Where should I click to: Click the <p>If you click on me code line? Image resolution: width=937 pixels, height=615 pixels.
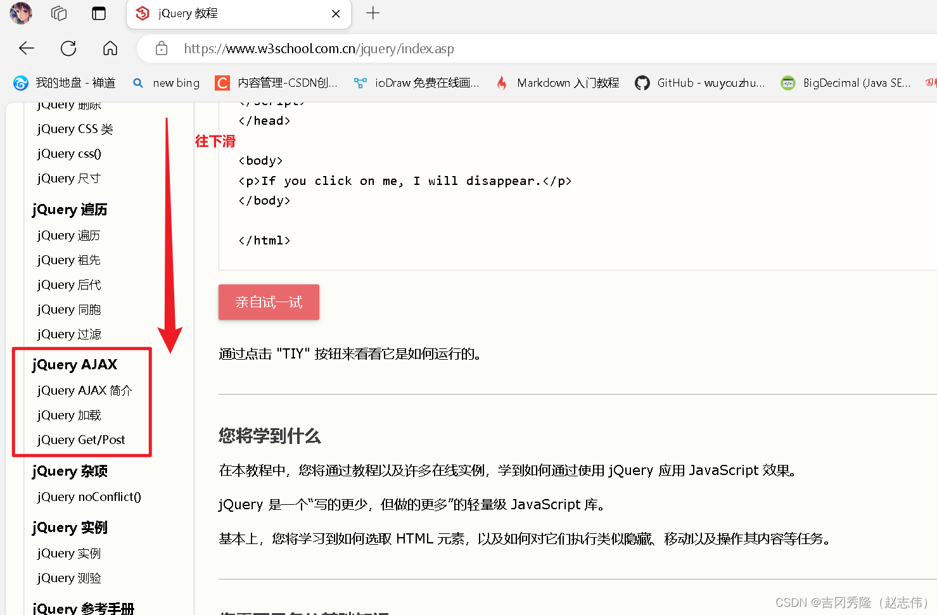pos(405,181)
